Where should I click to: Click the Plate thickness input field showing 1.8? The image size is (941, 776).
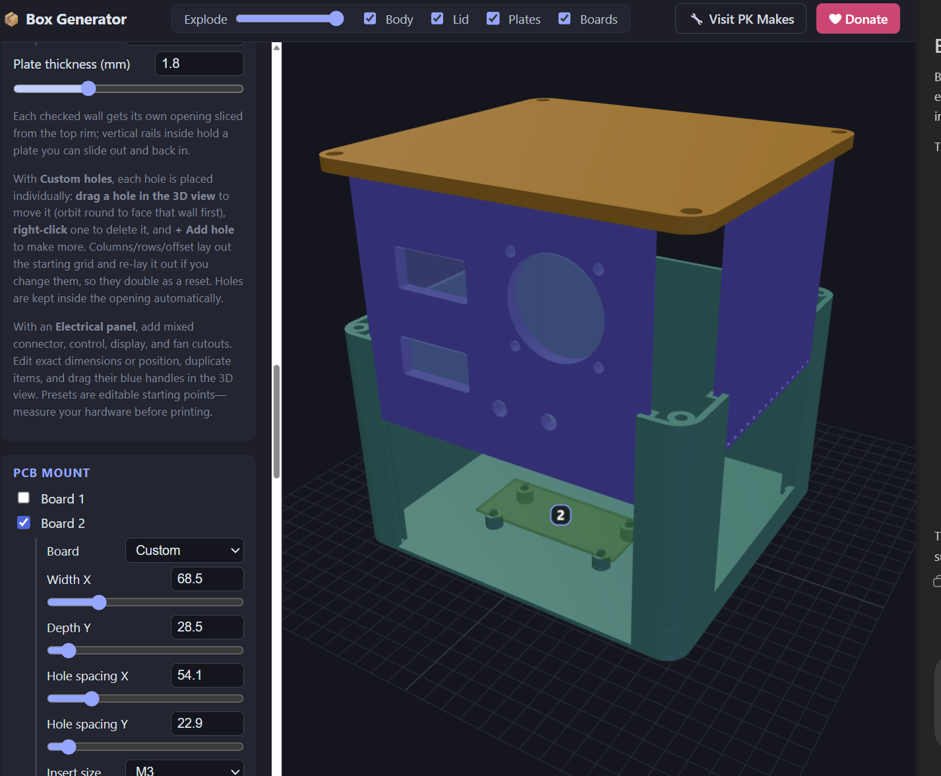pos(199,63)
